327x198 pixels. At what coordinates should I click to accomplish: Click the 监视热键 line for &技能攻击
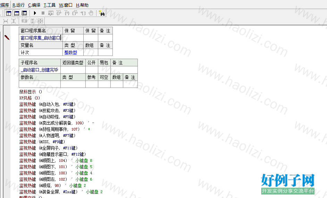[47, 110]
